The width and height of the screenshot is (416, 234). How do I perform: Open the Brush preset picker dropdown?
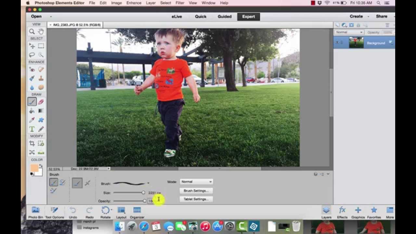[148, 183]
